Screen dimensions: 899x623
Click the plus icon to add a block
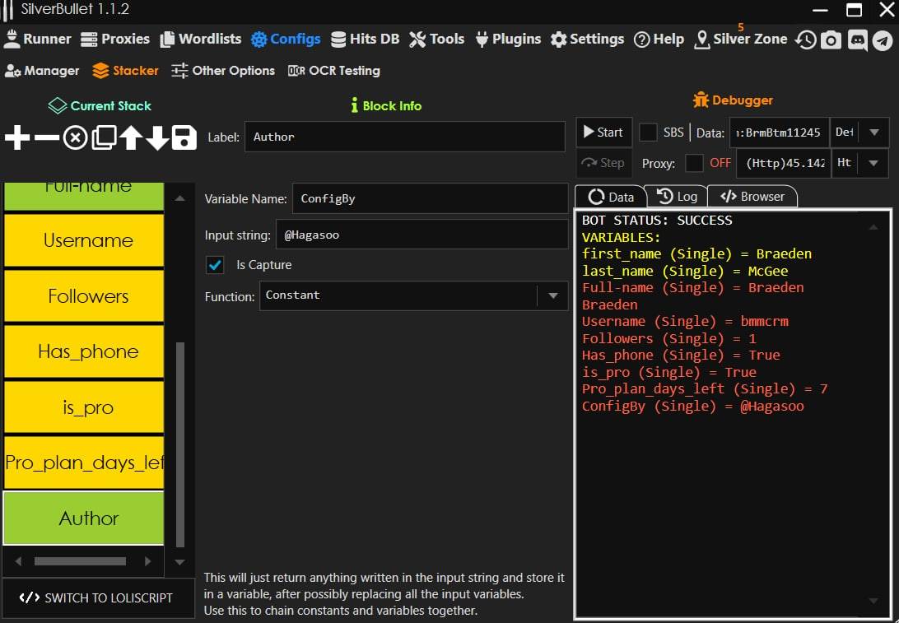[17, 137]
